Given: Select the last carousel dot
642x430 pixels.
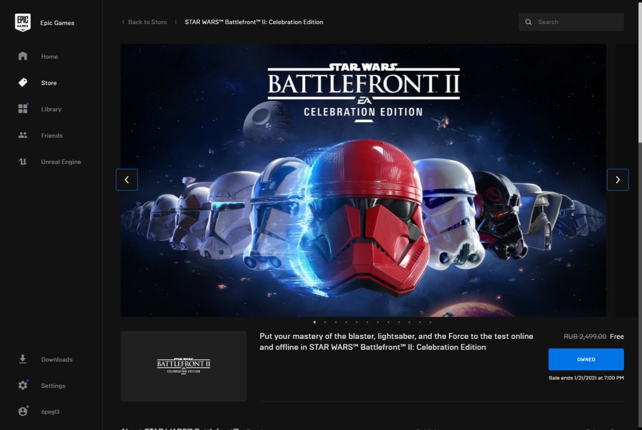Looking at the screenshot, I should 430,322.
